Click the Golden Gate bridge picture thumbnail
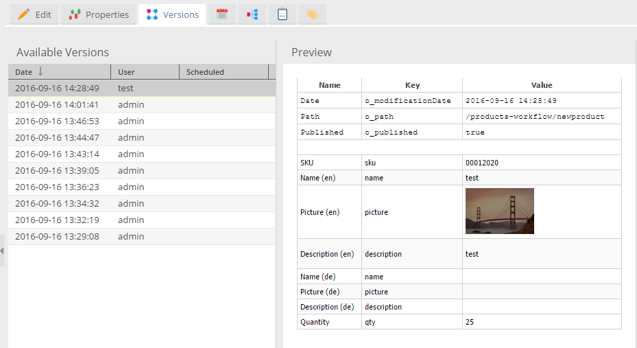This screenshot has height=348, width=637. coord(499,211)
